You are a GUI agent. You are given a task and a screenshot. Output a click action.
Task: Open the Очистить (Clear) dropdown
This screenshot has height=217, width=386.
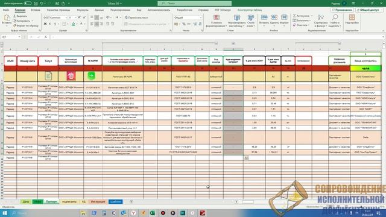tap(301, 25)
